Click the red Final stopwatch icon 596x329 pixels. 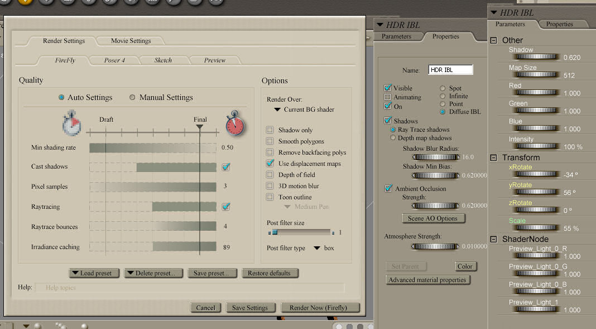(x=235, y=123)
